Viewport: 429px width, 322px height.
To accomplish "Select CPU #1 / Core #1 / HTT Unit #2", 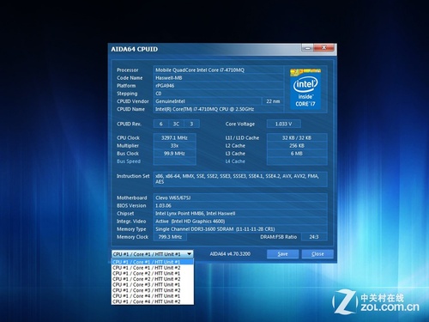I will click(x=153, y=268).
